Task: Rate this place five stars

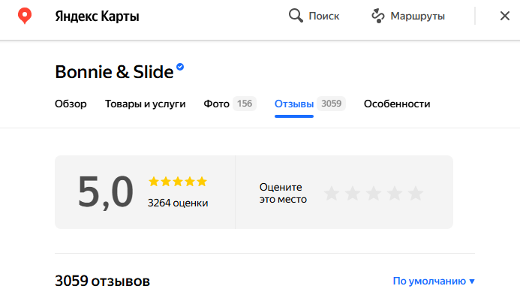Action: pos(416,194)
